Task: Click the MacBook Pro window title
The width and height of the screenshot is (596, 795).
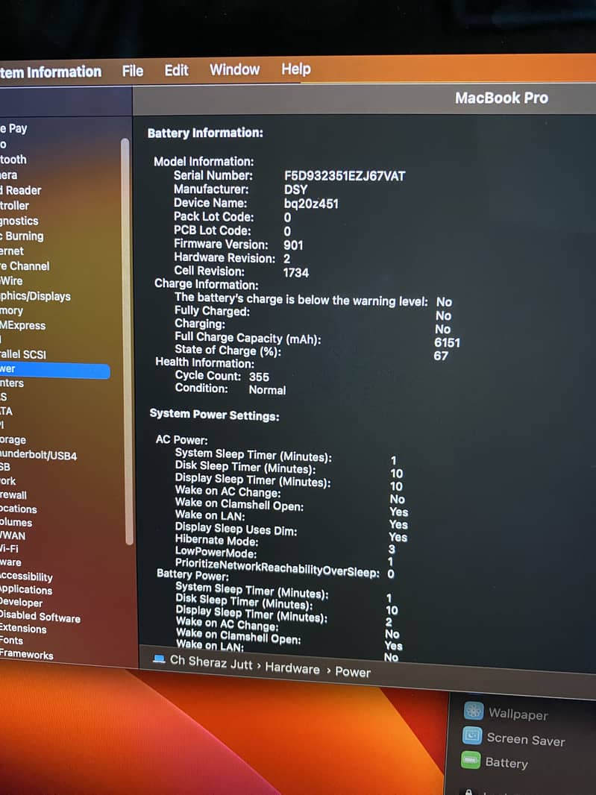Action: click(x=501, y=98)
